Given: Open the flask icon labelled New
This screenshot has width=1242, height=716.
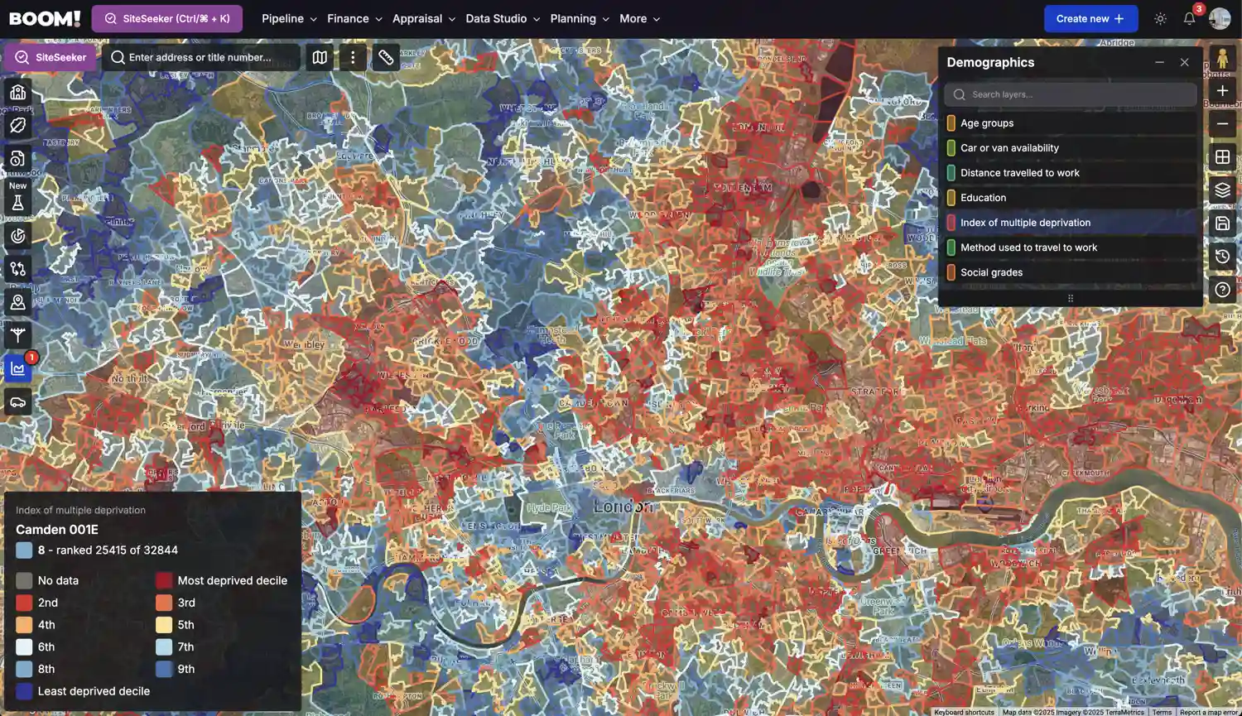Looking at the screenshot, I should pos(17,202).
